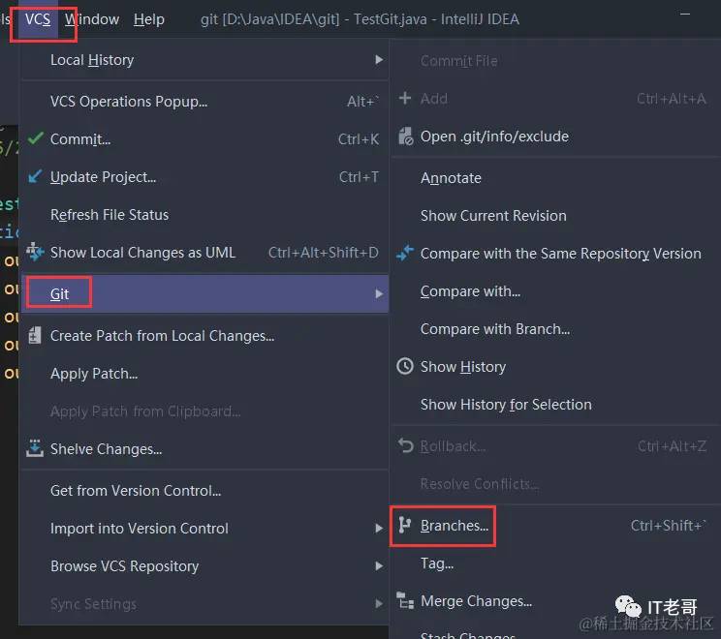
Task: Click the Rollback undo arrow icon
Action: tap(405, 445)
